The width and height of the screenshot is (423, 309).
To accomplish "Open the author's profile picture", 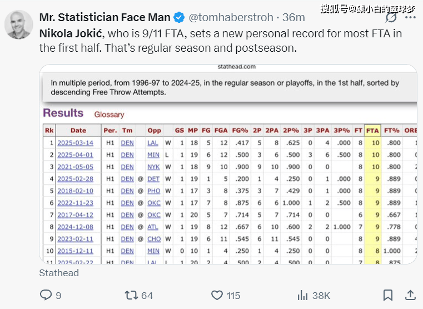I will [x=18, y=24].
